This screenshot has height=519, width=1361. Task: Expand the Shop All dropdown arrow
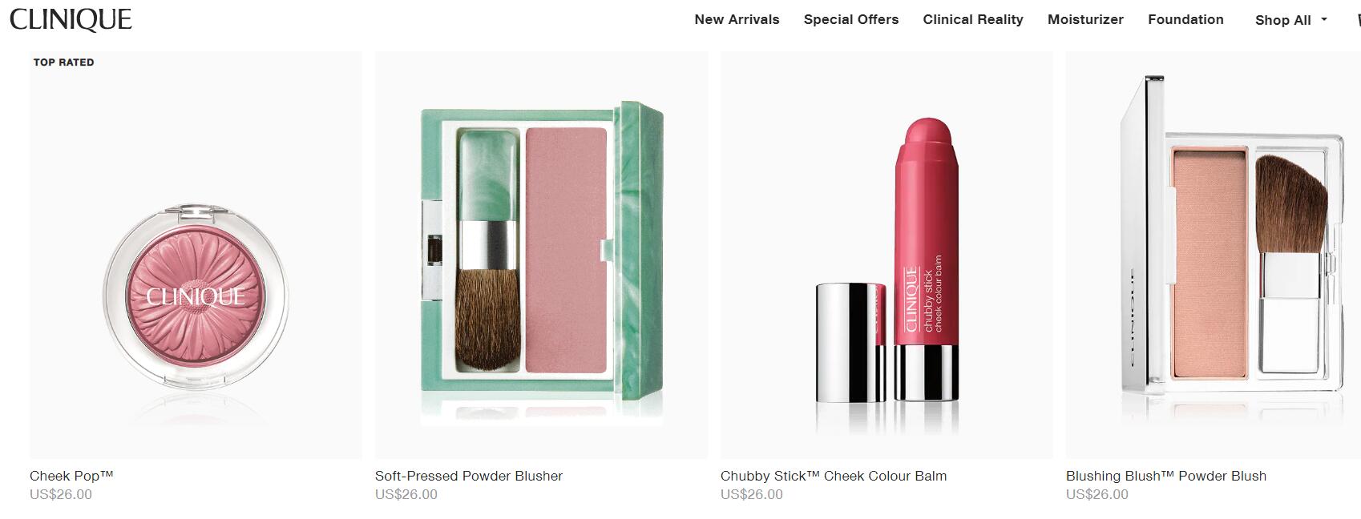click(1324, 19)
